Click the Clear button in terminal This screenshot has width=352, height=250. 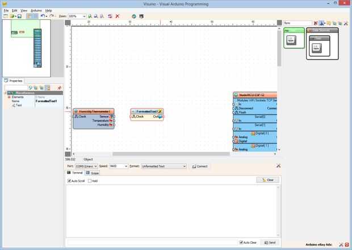tap(268, 180)
